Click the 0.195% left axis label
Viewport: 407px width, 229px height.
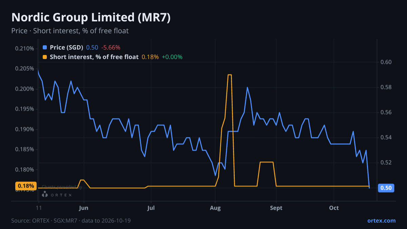(x=25, y=109)
